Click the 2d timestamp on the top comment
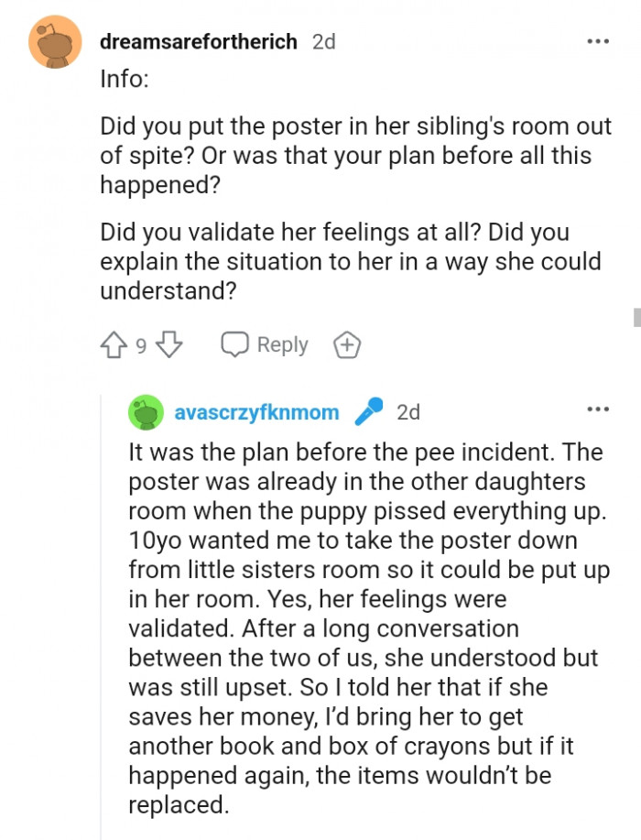Screen dimensions: 641x840 [322, 41]
